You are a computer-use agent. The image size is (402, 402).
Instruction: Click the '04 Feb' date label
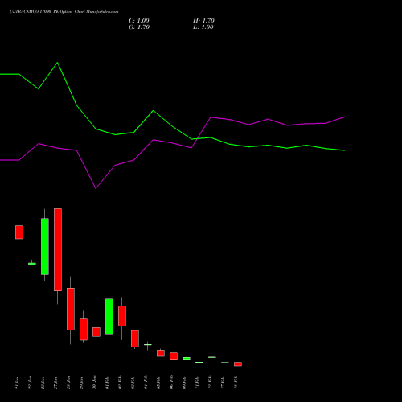click(x=146, y=383)
